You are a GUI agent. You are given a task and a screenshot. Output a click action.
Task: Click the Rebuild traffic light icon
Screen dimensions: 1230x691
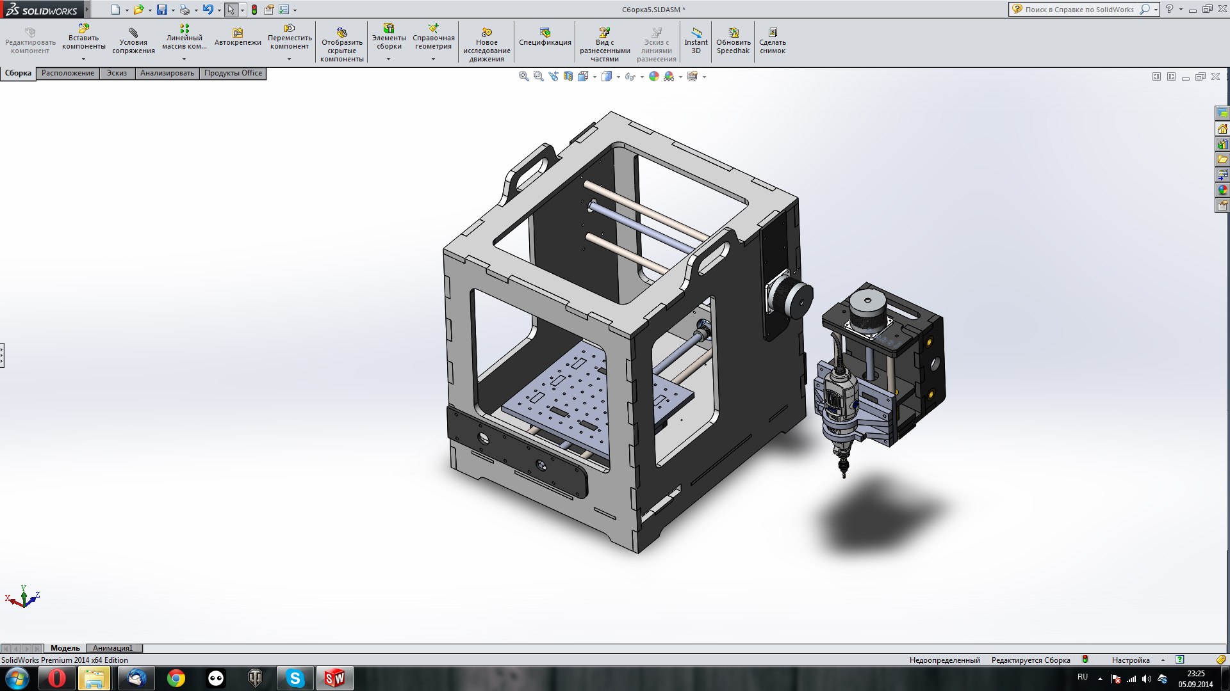pos(254,10)
